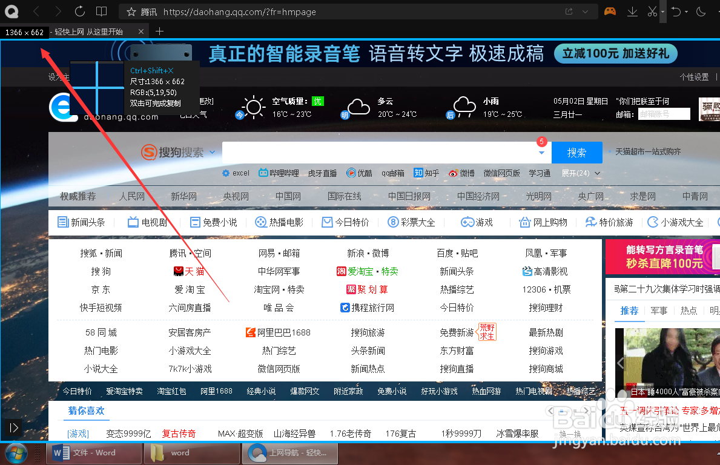Toggle night mode moon icon
The image size is (720, 465).
coord(701,12)
